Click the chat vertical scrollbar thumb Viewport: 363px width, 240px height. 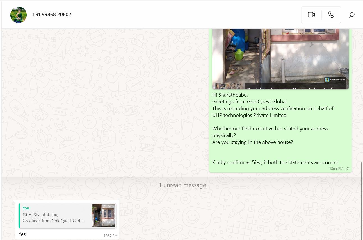click(x=362, y=201)
